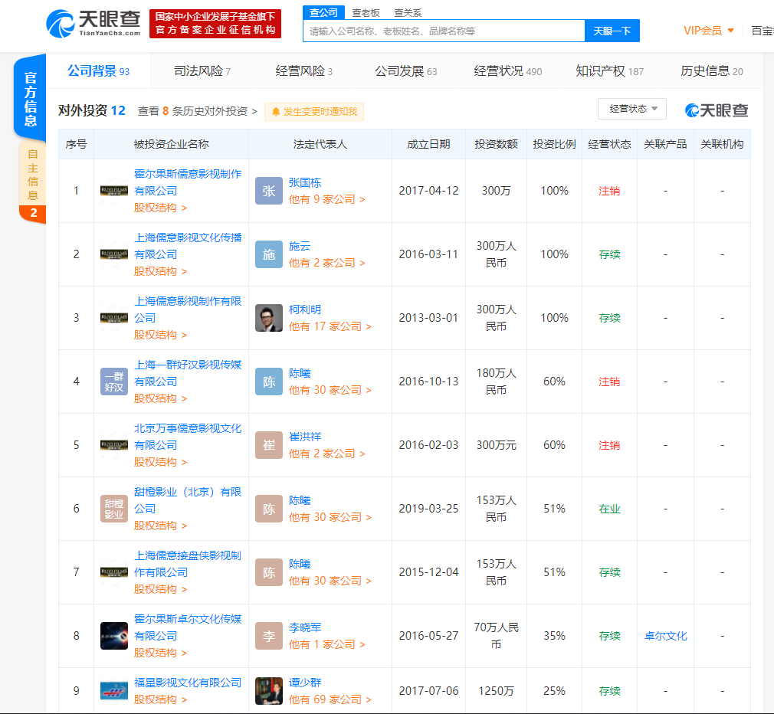Click the 霍尔果斯卓尔文化传媒 logo thumbnail
This screenshot has width=774, height=714.
(114, 636)
